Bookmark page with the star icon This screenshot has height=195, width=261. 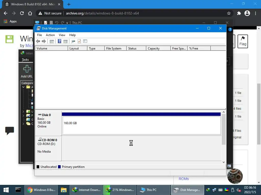point(229,13)
